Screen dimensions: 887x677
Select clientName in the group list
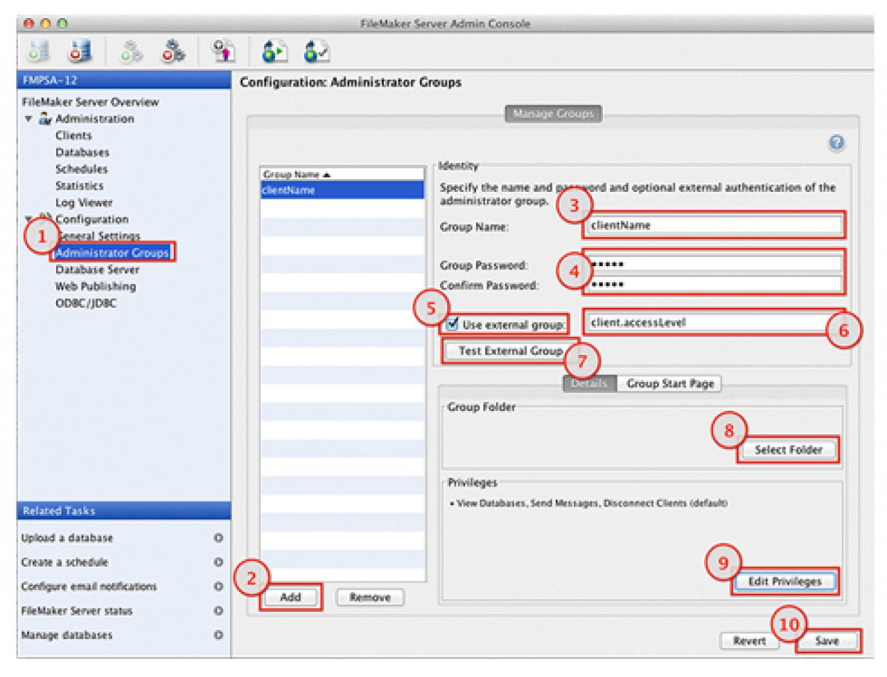click(x=342, y=190)
